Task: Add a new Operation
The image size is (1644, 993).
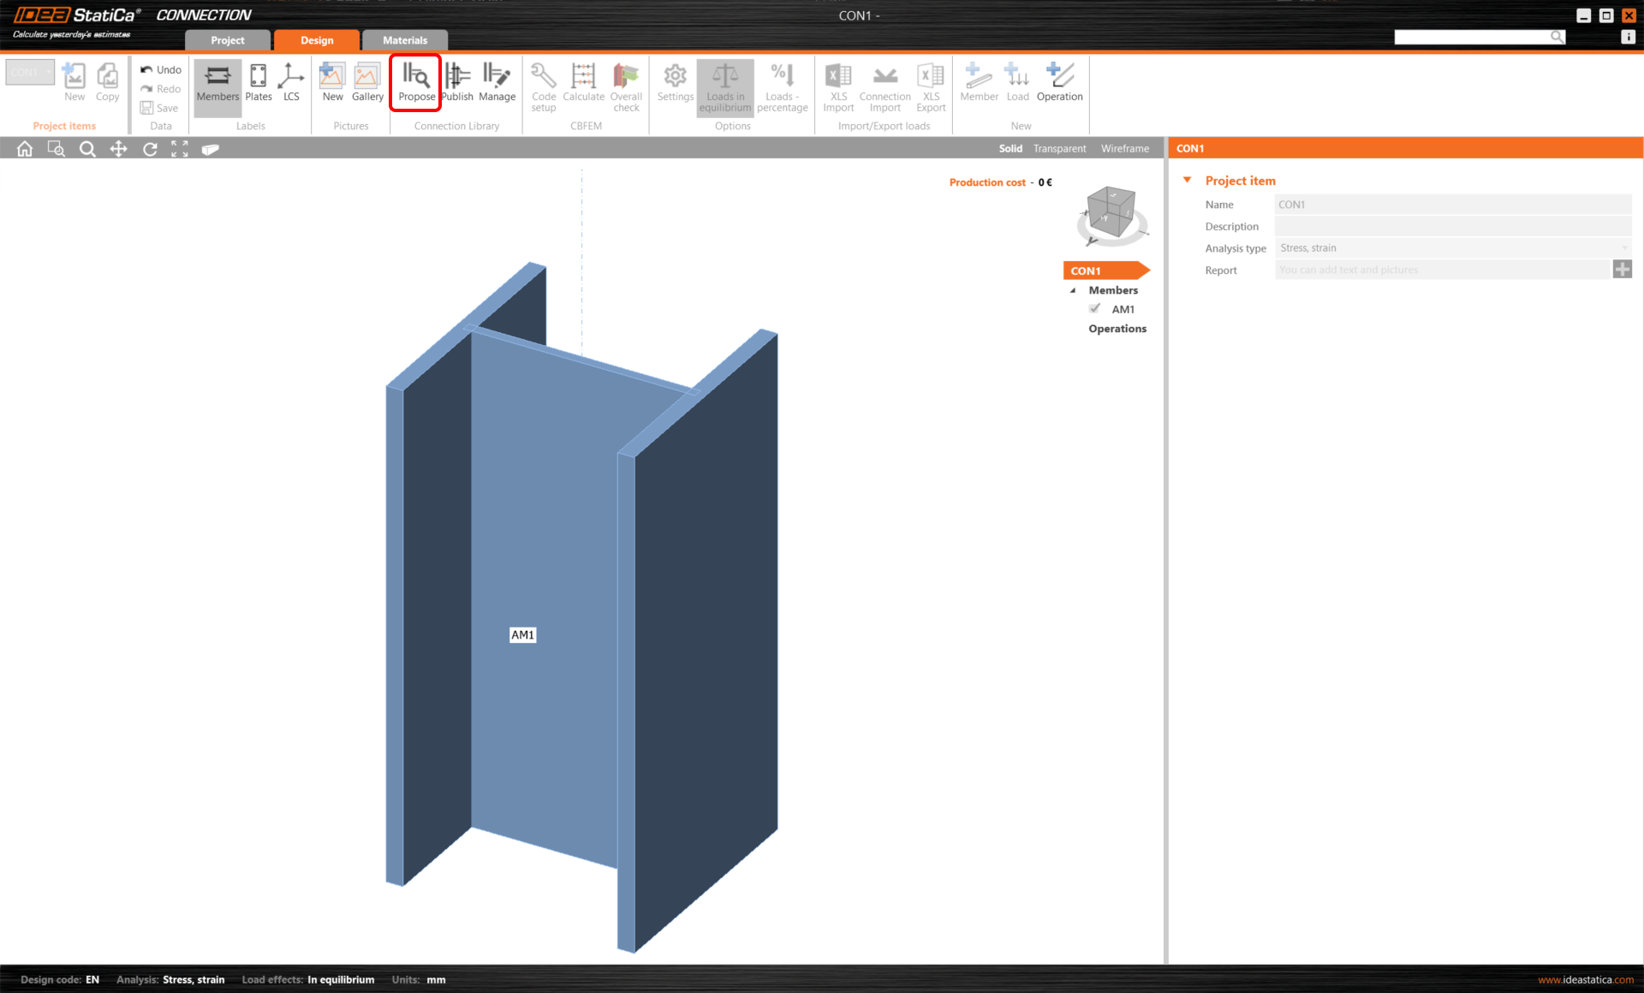Action: pyautogui.click(x=1059, y=83)
